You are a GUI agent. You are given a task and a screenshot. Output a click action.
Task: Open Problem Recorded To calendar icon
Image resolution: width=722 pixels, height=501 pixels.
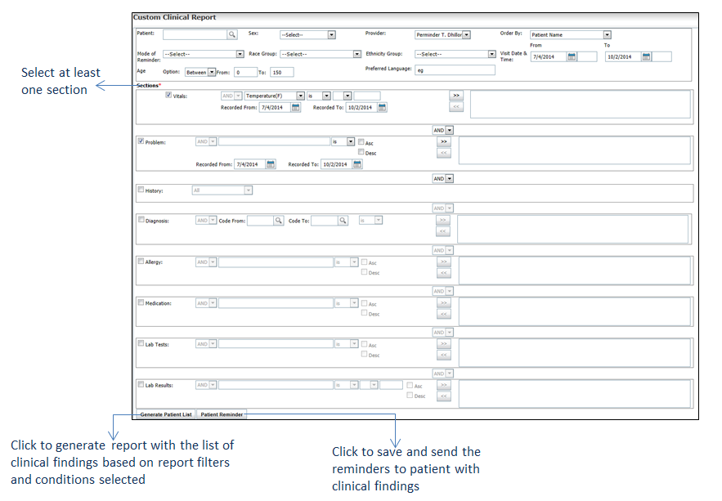[x=357, y=164]
